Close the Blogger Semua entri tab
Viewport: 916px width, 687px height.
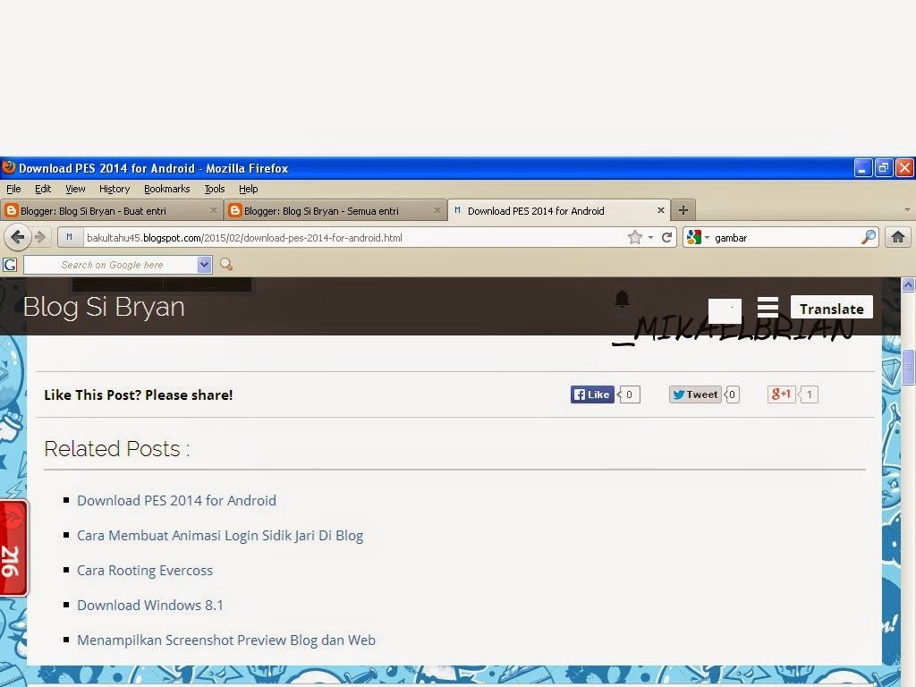tap(437, 210)
